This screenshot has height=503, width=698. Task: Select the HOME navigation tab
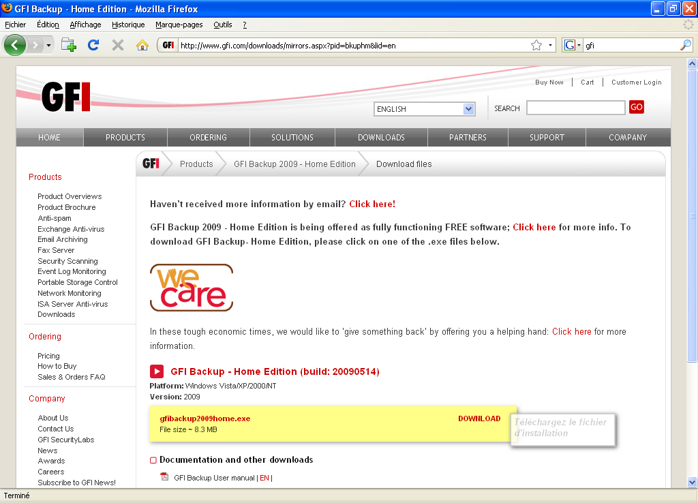pyautogui.click(x=49, y=138)
